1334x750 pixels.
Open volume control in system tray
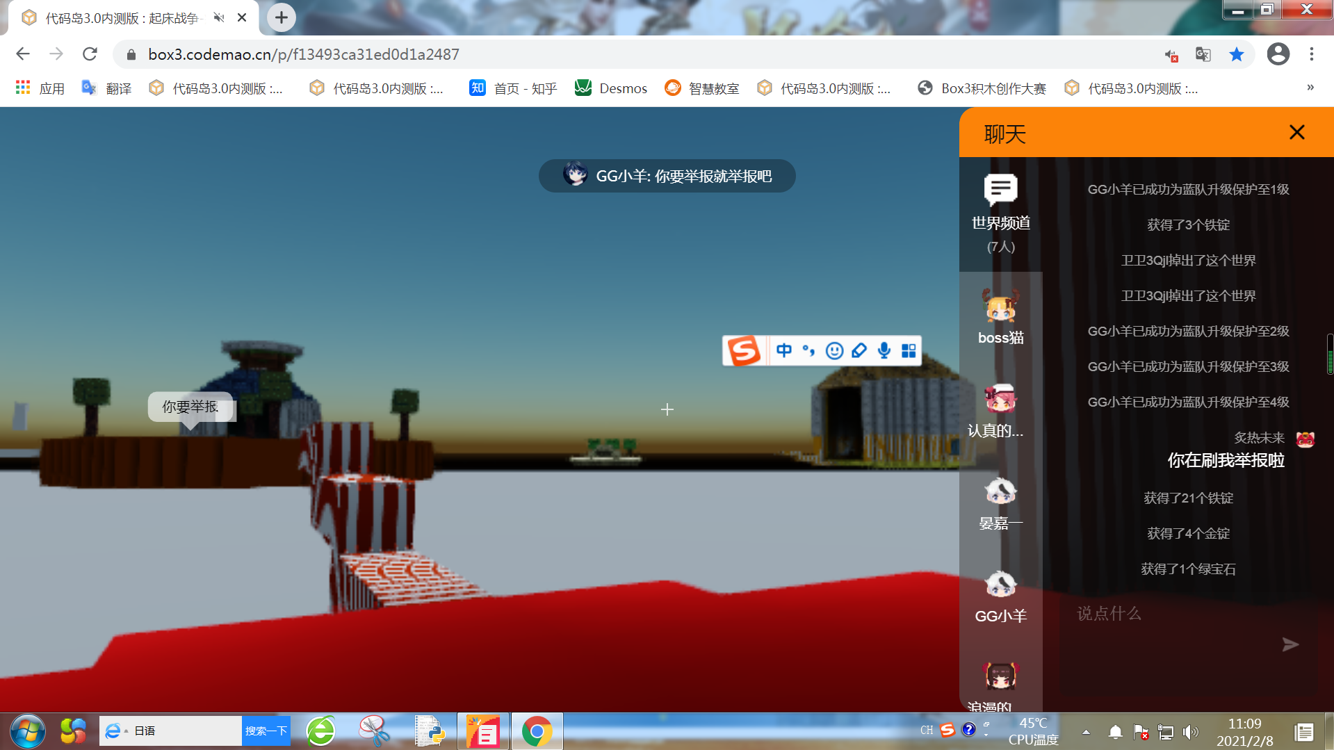[1191, 731]
